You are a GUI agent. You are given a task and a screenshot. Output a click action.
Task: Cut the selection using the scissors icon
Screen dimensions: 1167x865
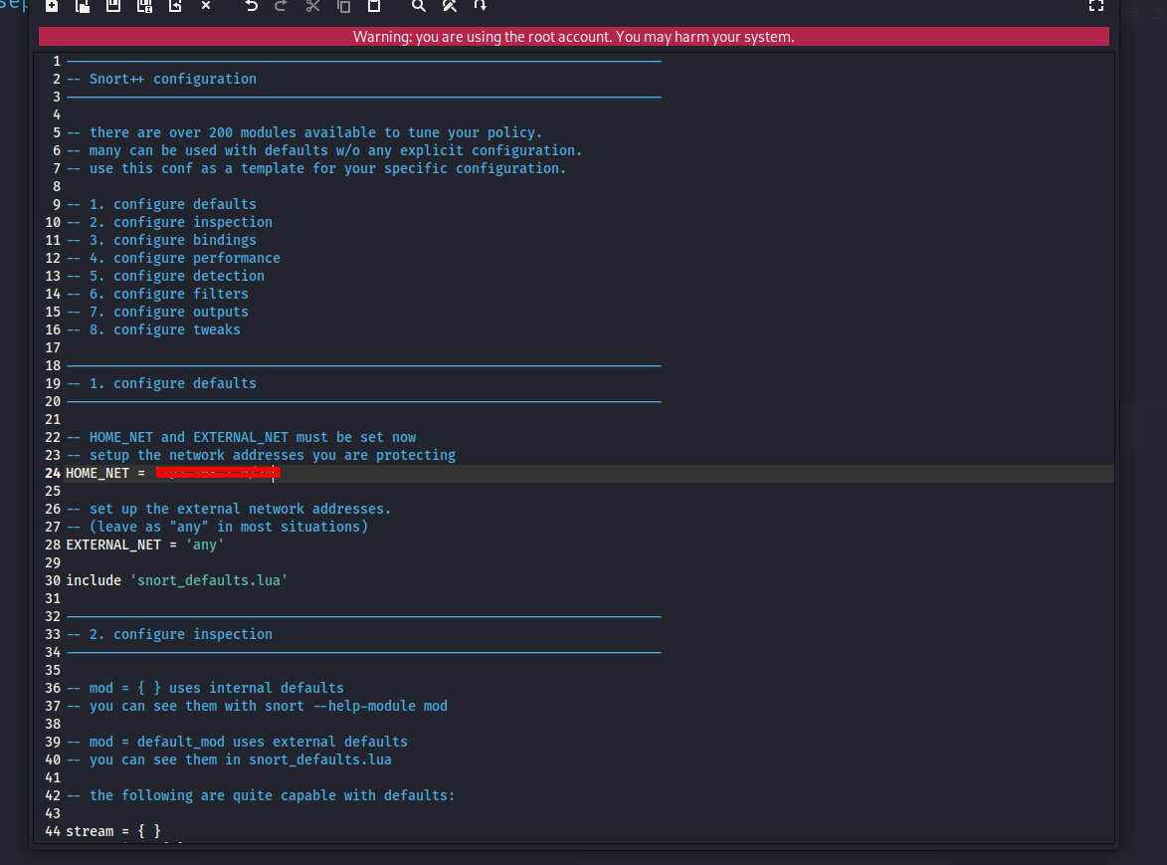tap(312, 6)
